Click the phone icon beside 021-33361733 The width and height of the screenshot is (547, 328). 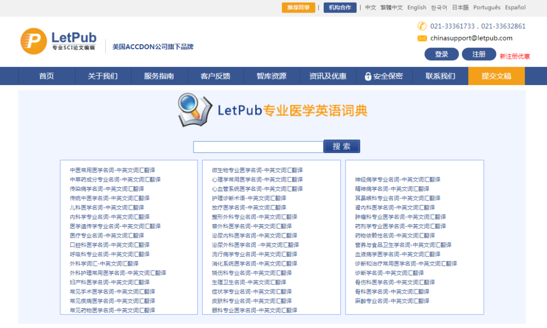[422, 26]
